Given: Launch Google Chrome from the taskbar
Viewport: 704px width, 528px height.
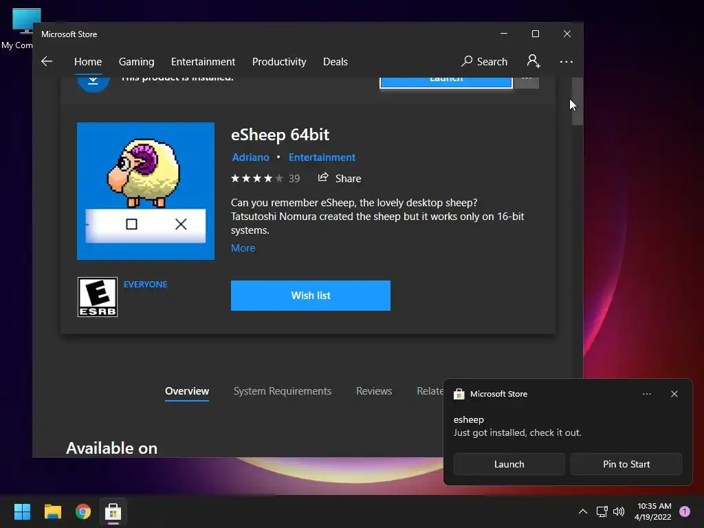Looking at the screenshot, I should click(83, 511).
